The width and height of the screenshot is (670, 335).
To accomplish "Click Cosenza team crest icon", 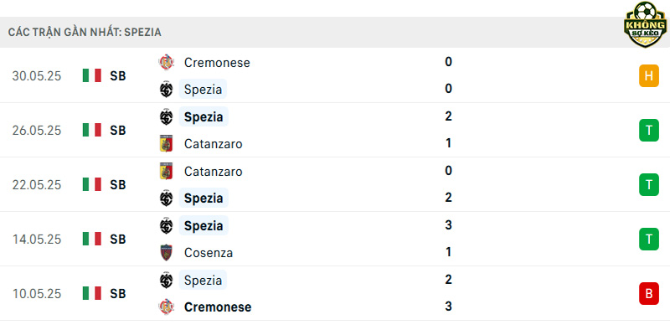I will 166,253.
